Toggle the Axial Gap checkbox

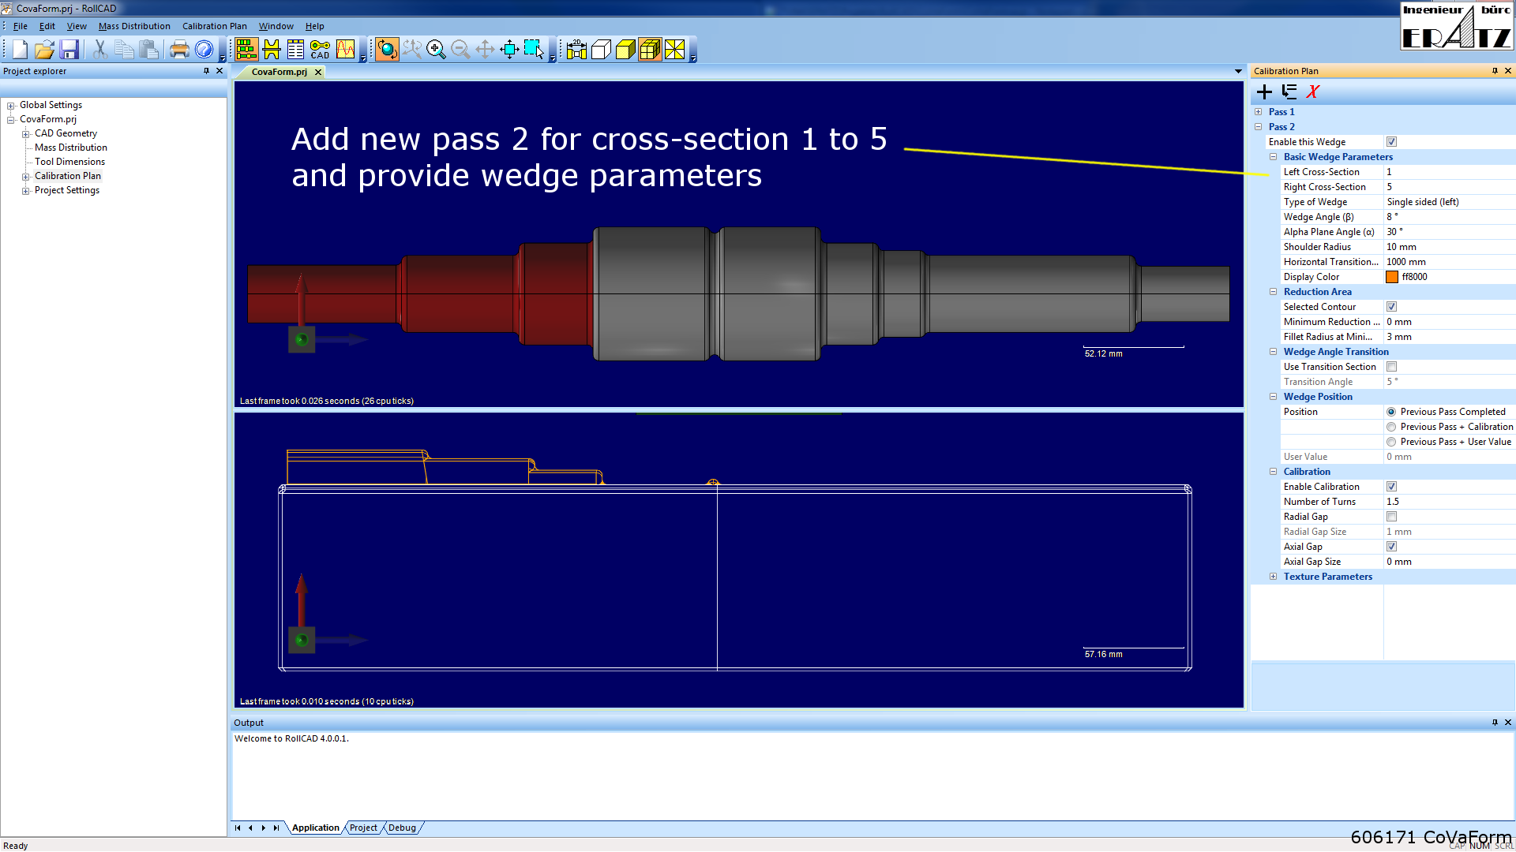[1391, 547]
